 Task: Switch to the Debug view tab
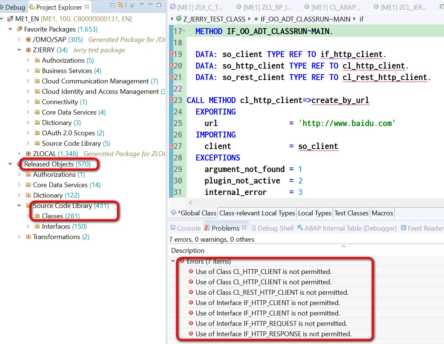[13, 7]
